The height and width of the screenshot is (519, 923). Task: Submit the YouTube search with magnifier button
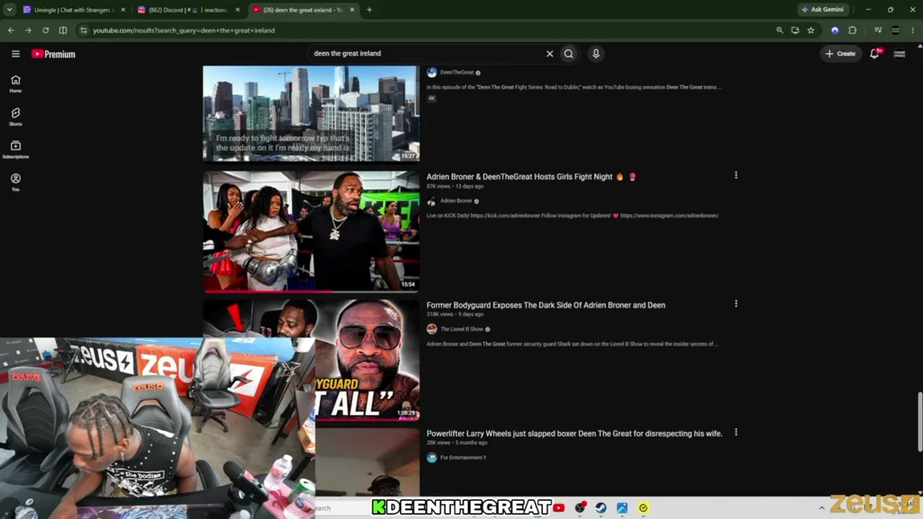569,53
